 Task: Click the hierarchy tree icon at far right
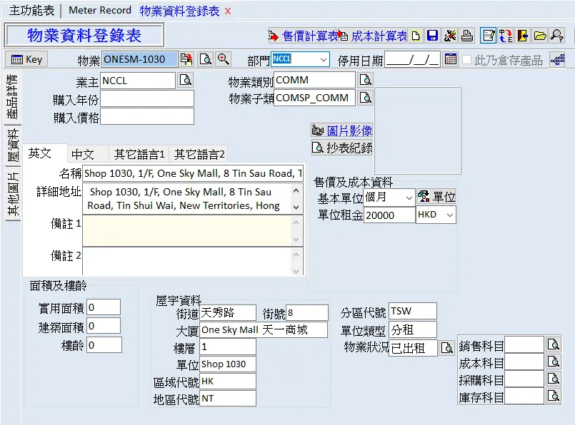pyautogui.click(x=557, y=59)
